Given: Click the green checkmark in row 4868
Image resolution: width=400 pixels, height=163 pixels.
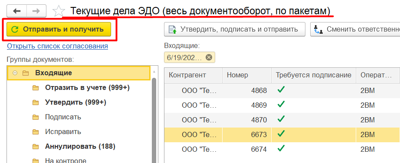Looking at the screenshot, I should click(x=281, y=89).
